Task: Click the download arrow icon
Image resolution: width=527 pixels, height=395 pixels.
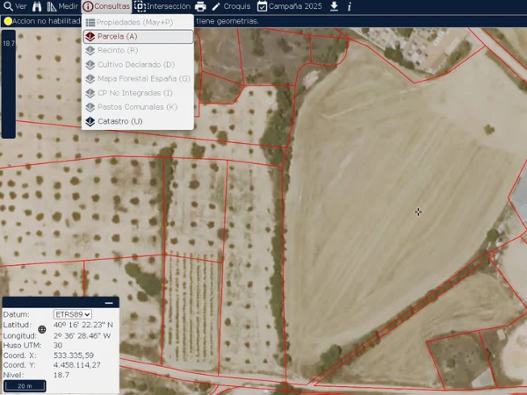Action: (334, 6)
